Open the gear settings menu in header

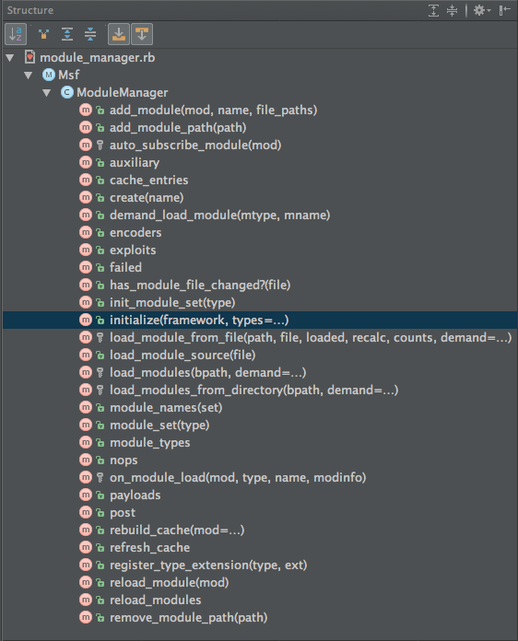pos(481,10)
